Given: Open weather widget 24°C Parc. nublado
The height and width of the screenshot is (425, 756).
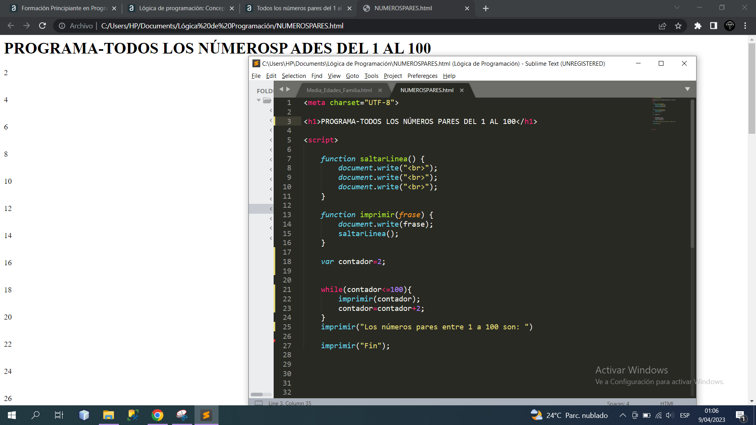Looking at the screenshot, I should pos(569,415).
